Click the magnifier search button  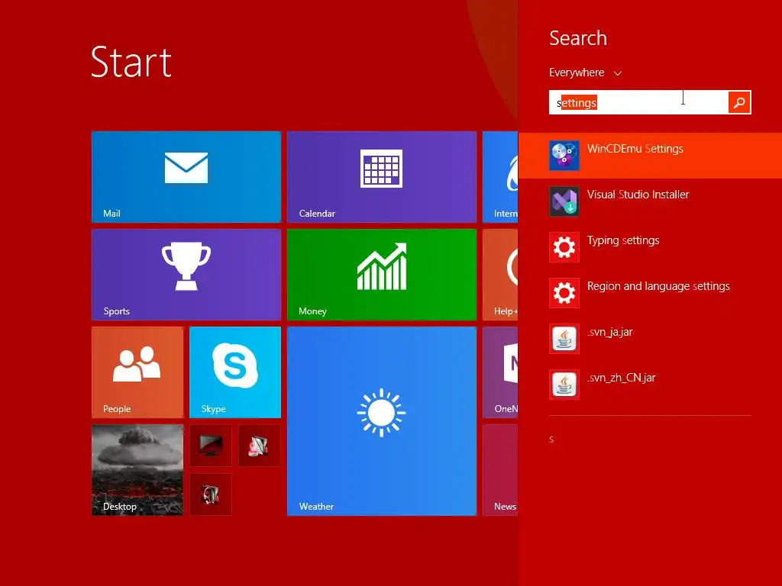tap(739, 102)
